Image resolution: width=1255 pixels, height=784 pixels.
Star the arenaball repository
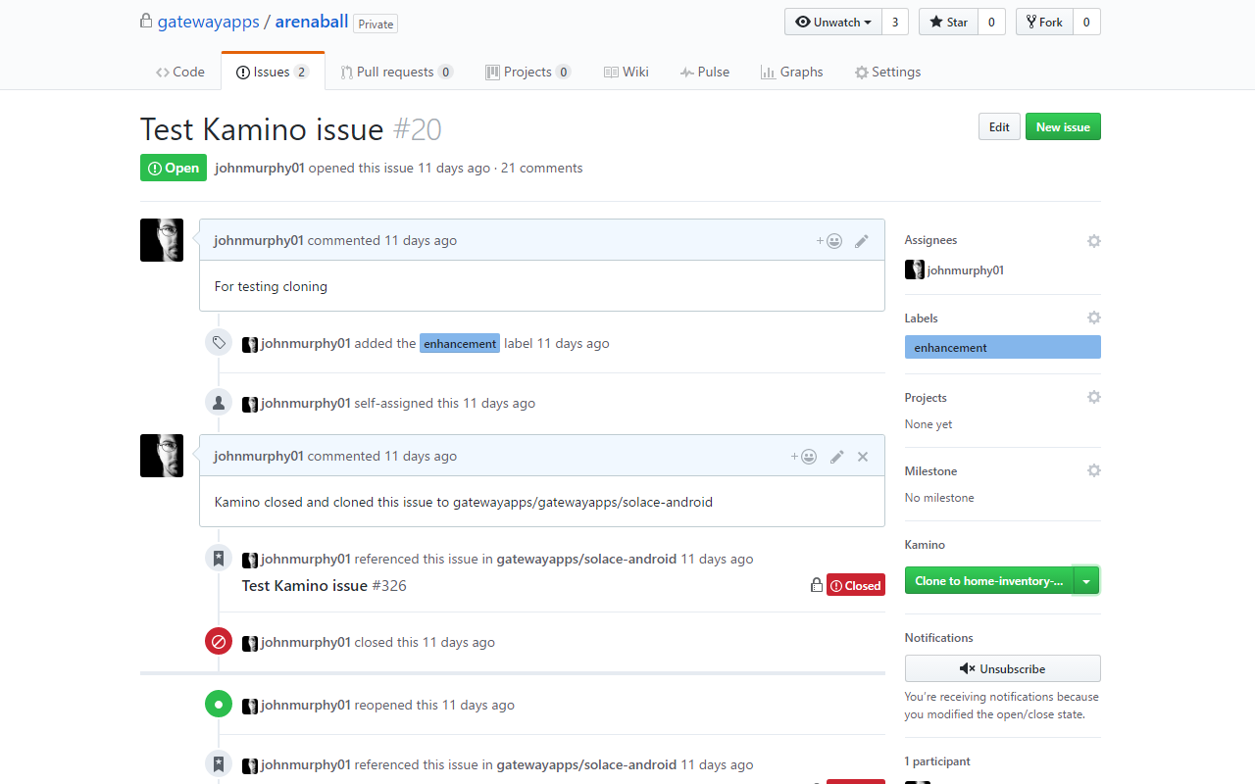[948, 23]
